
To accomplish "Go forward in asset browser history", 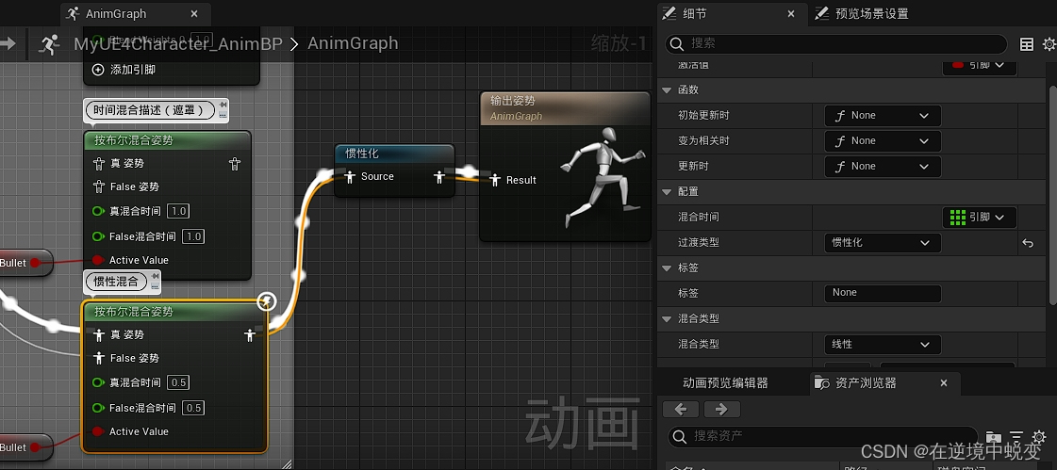I will 722,409.
